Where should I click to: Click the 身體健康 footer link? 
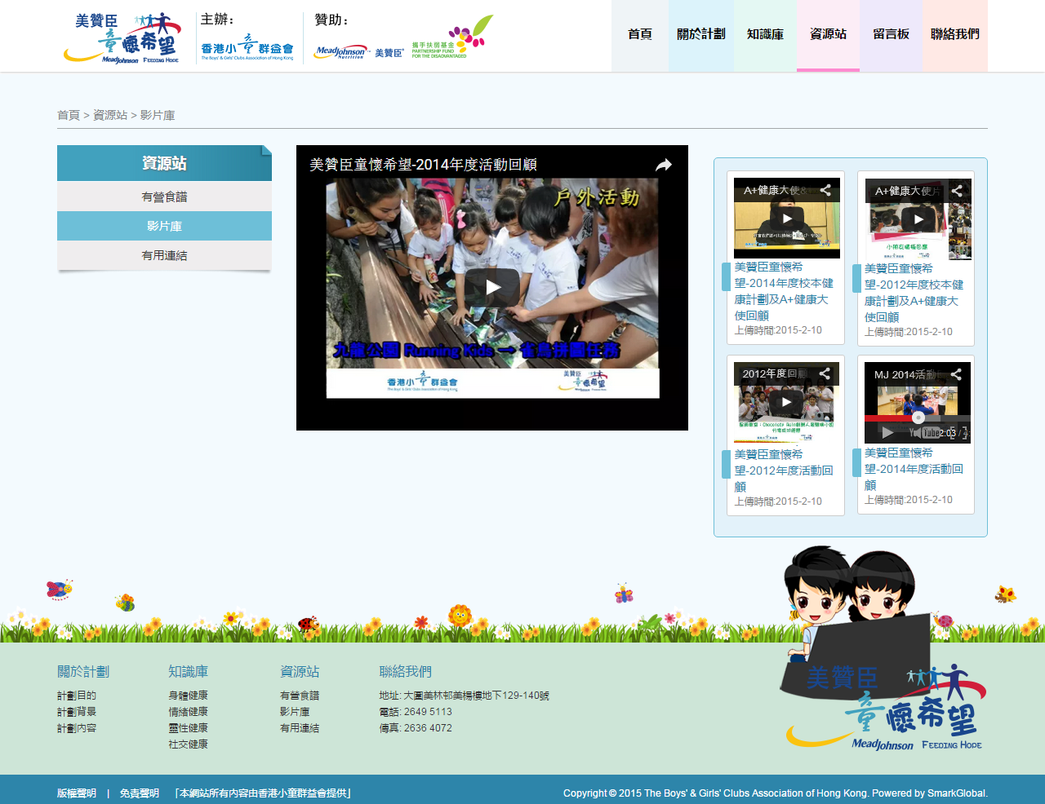188,696
